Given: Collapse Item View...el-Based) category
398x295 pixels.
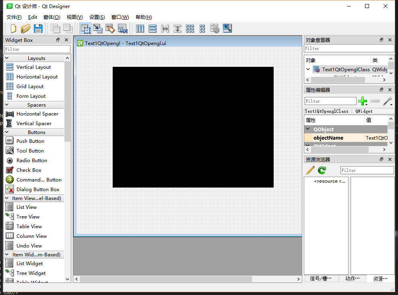Looking at the screenshot, I should [x=7, y=198].
